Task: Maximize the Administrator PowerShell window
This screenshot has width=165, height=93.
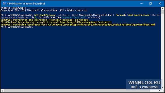Action: [151, 4]
